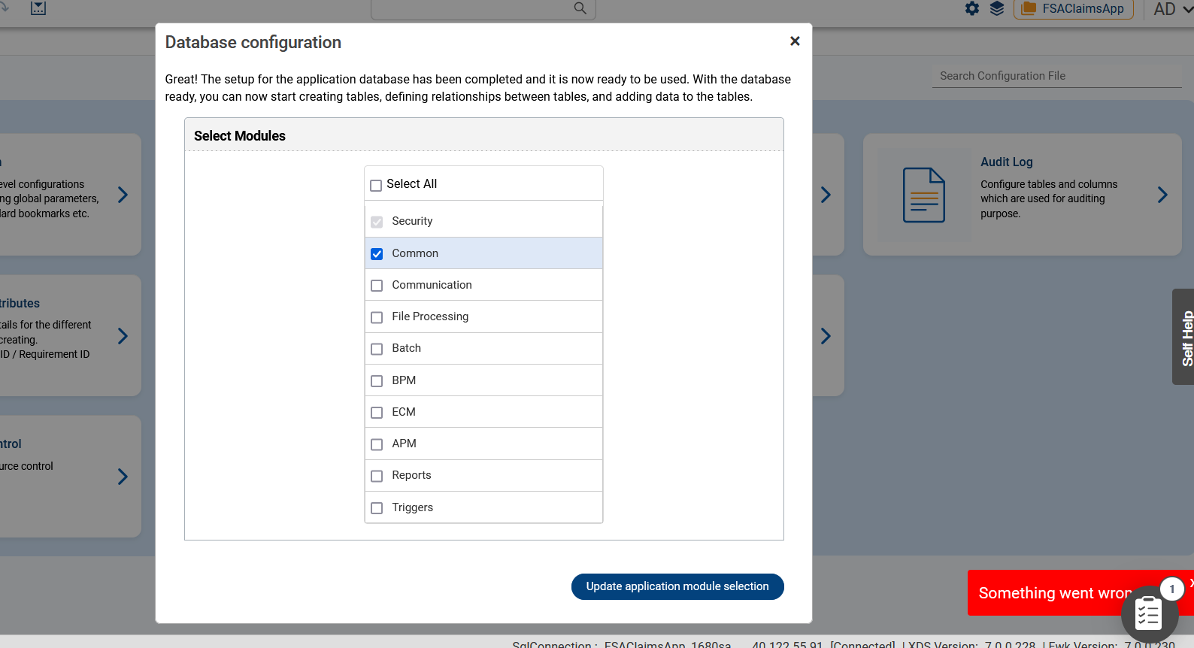Click the Triggers module label text
Screen dimensions: 1194x648
pyautogui.click(x=412, y=507)
